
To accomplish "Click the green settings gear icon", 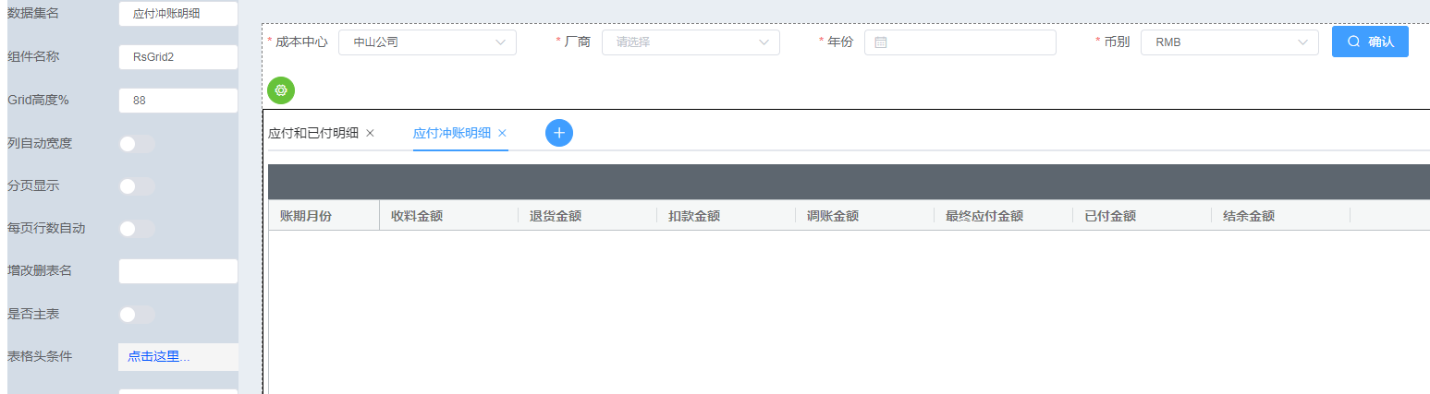I will (281, 90).
